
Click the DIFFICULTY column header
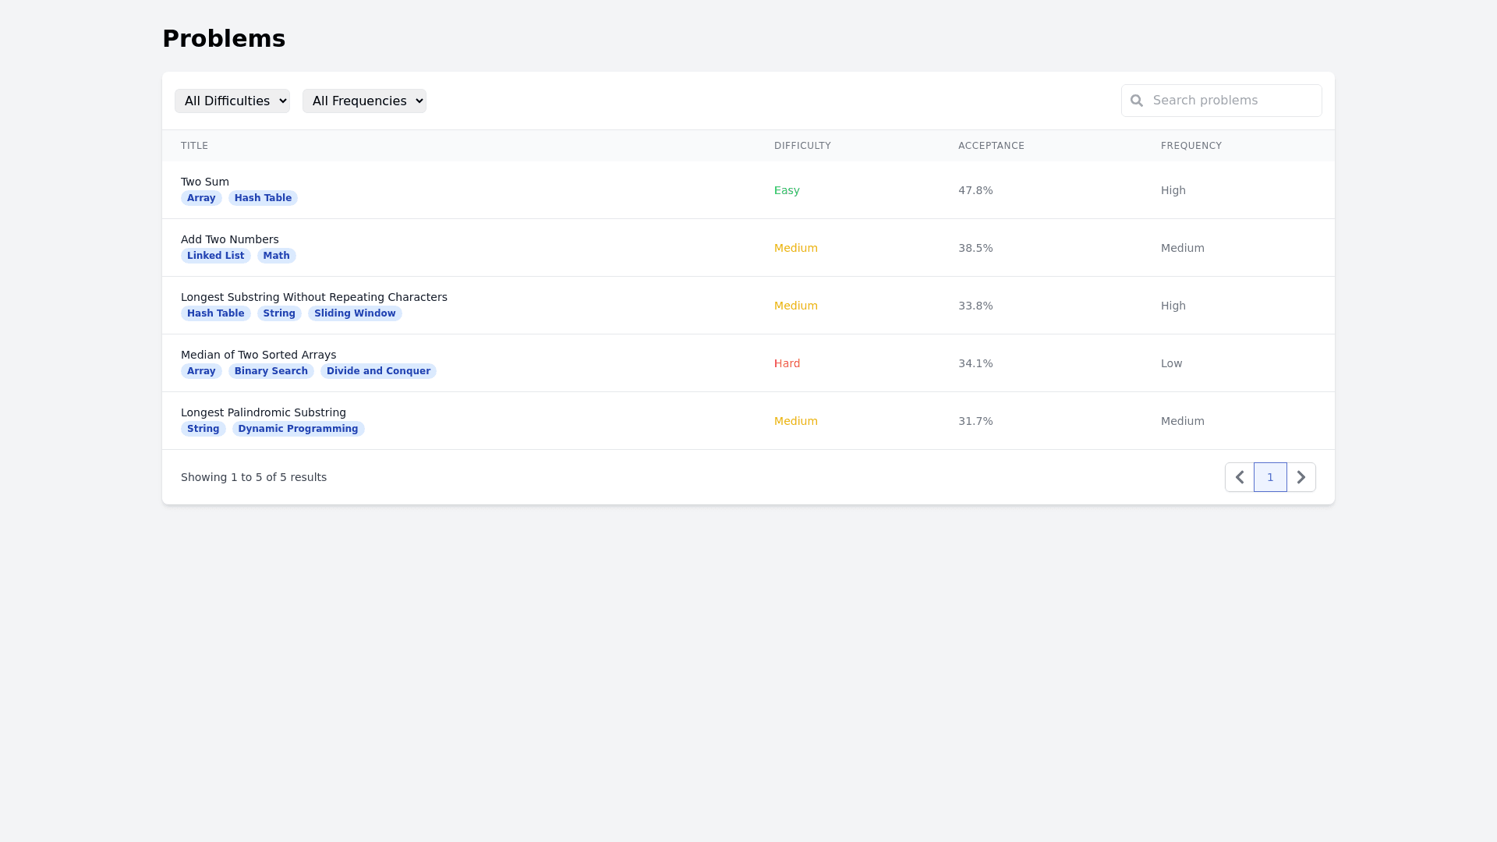tap(802, 146)
